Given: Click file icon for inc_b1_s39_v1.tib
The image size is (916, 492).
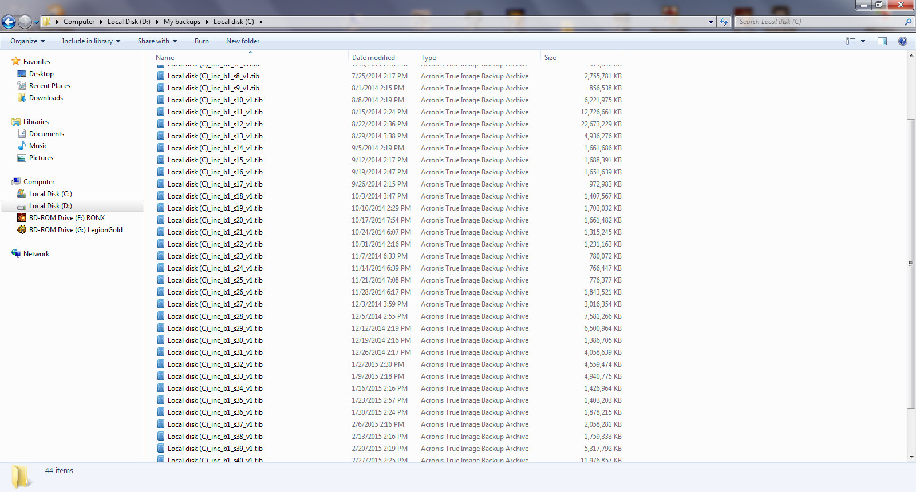Looking at the screenshot, I should [x=161, y=449].
